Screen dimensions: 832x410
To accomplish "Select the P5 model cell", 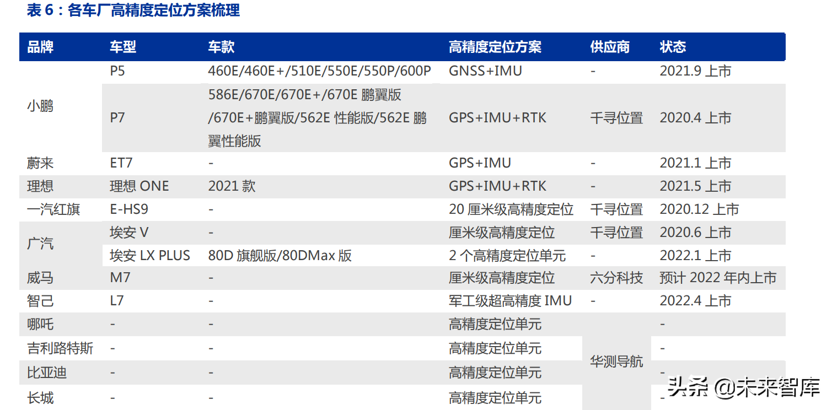I will (117, 71).
